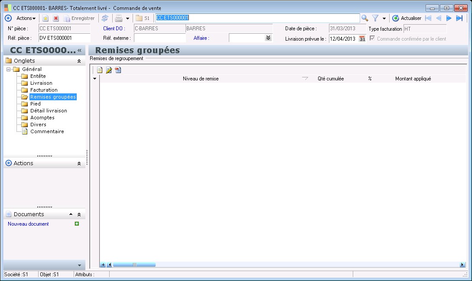This screenshot has width=472, height=281.
Task: Click the new document star icon
Action: coord(45,18)
